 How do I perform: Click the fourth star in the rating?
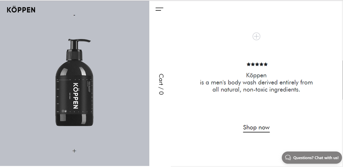click(x=261, y=64)
